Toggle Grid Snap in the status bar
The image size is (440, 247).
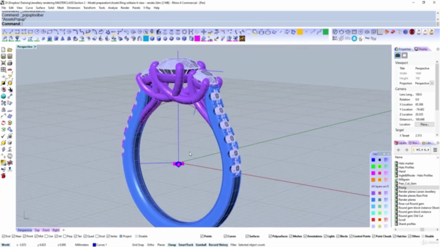pyautogui.click(x=137, y=245)
